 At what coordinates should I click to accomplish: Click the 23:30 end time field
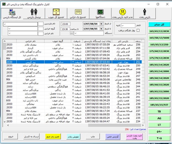click(x=66, y=29)
